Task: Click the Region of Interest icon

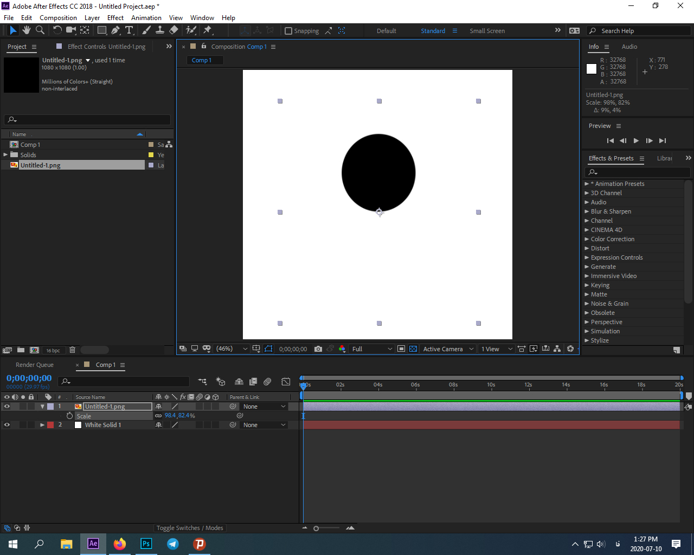Action: [x=401, y=349]
